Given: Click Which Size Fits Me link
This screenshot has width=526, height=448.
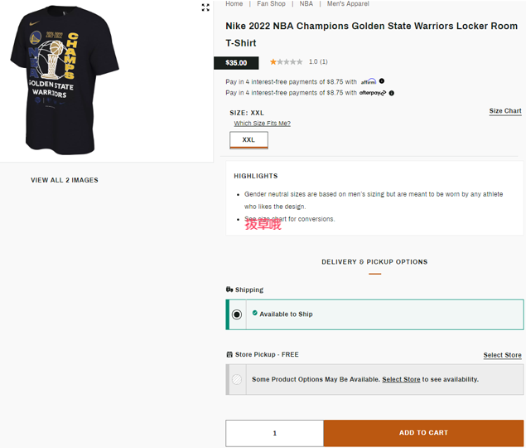Looking at the screenshot, I should (x=263, y=124).
